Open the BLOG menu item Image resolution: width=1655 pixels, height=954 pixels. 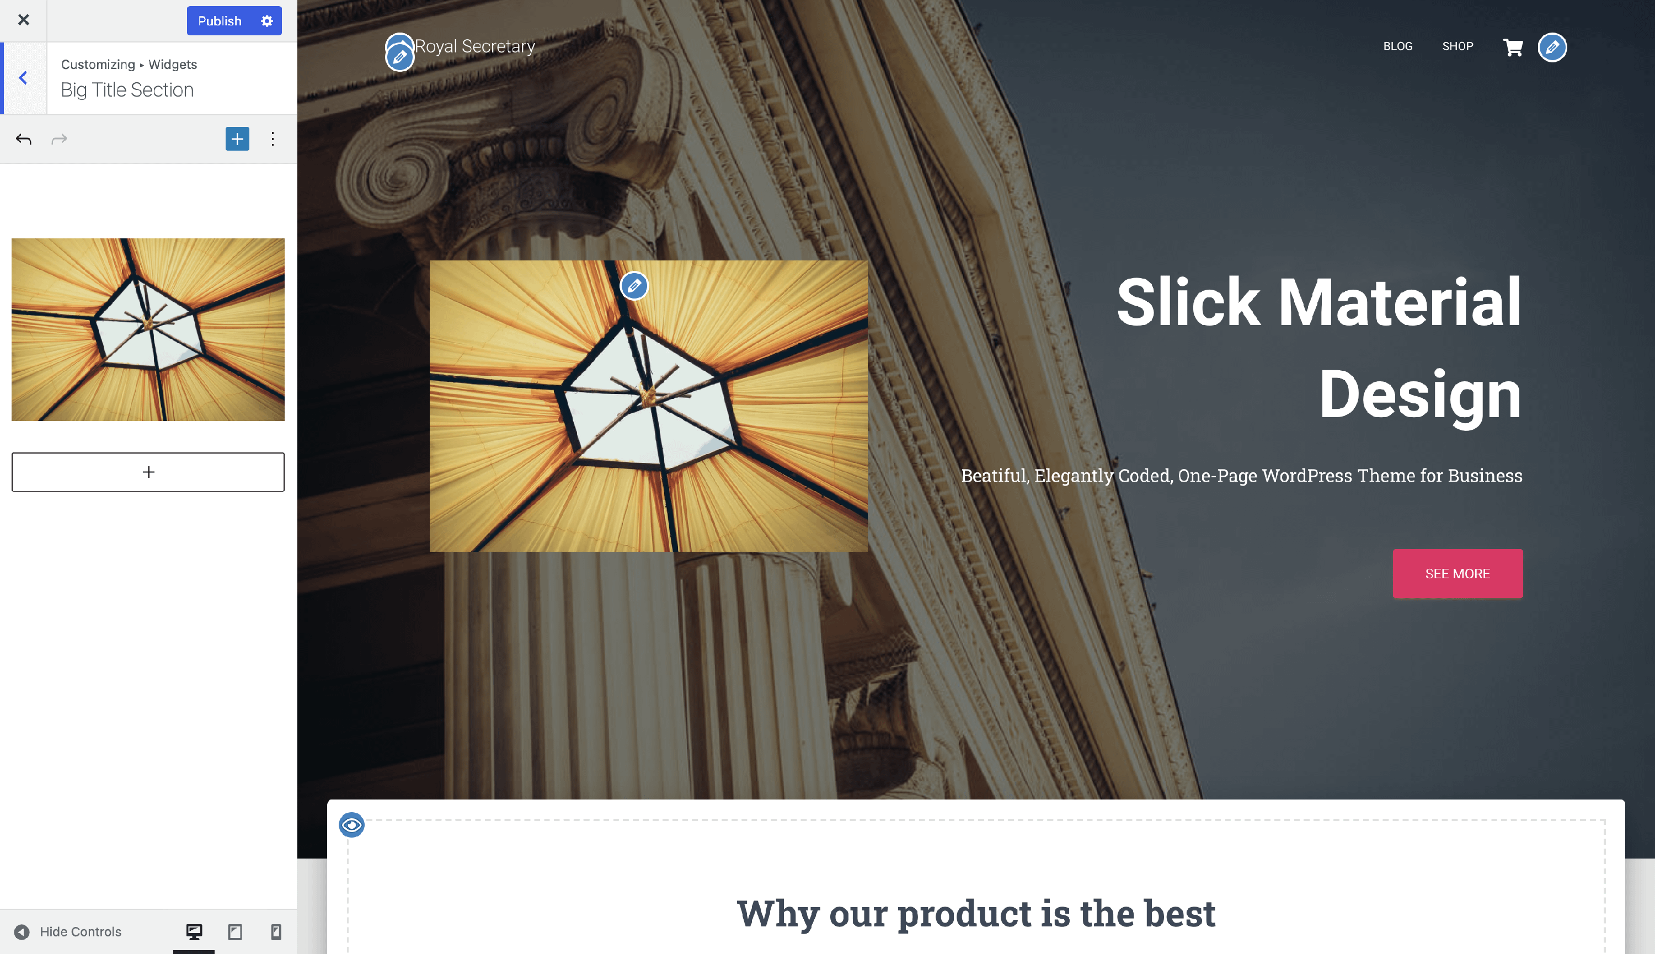pos(1397,46)
